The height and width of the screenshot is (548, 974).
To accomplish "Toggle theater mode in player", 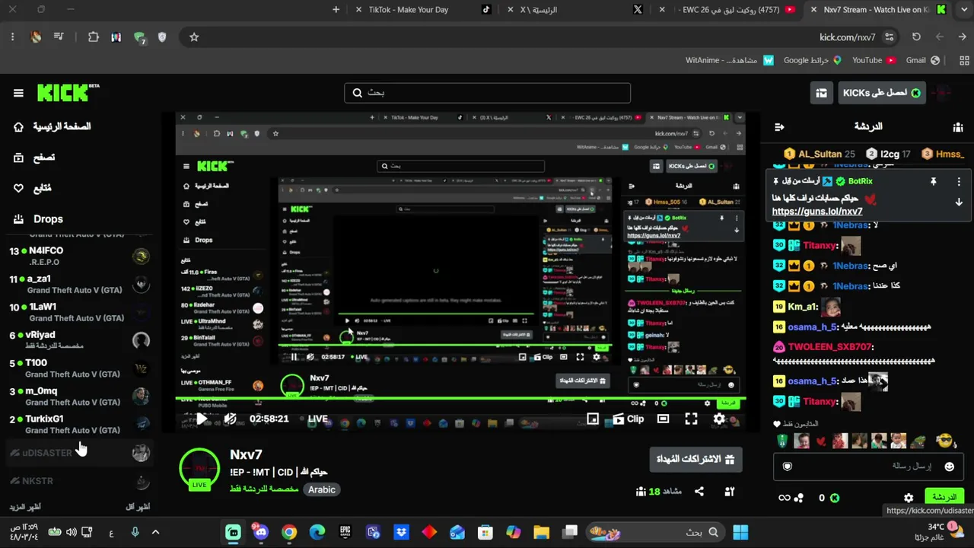I will point(663,419).
